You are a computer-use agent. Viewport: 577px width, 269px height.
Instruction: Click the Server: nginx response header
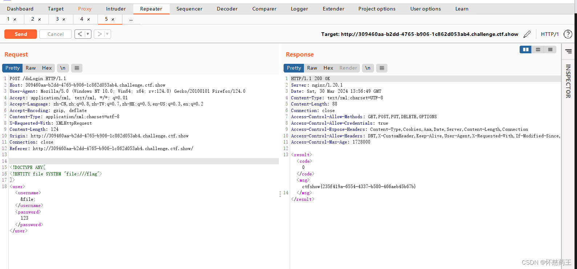tap(317, 85)
